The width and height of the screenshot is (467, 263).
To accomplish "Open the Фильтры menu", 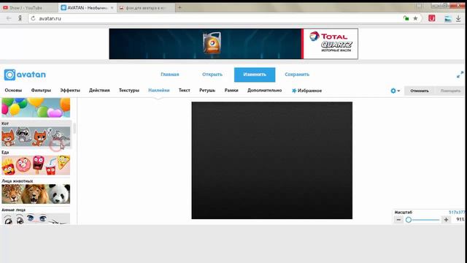I will (41, 90).
